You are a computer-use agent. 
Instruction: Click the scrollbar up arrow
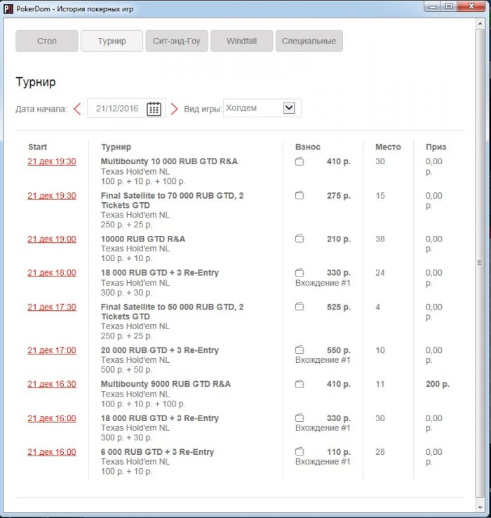click(480, 23)
